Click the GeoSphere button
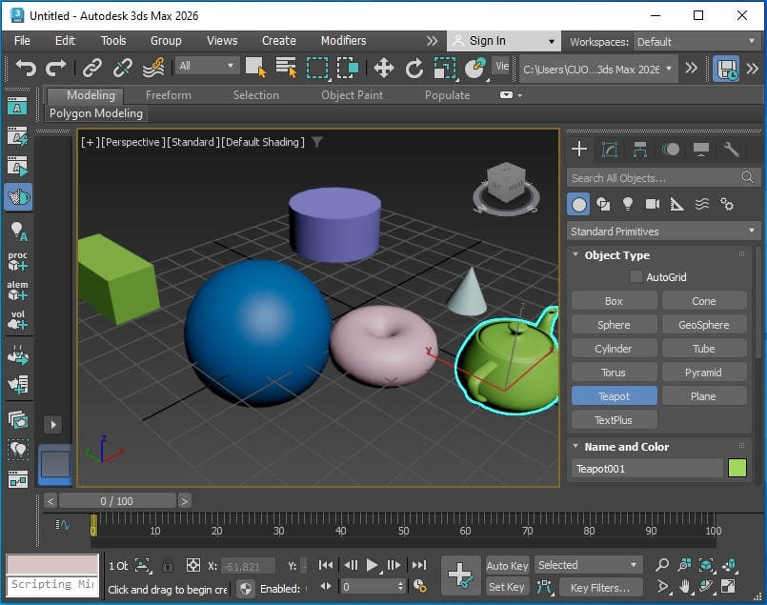 (x=704, y=325)
